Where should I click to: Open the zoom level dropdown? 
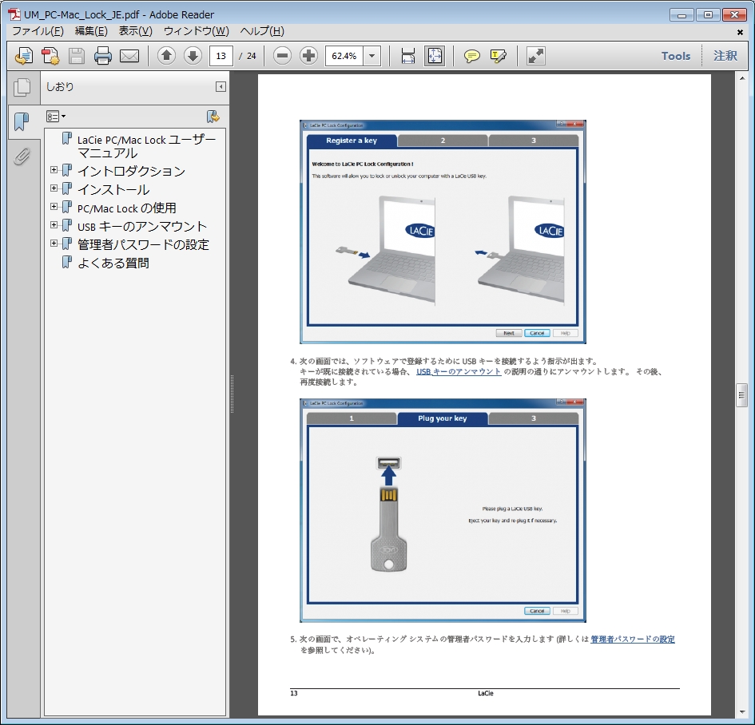(x=372, y=56)
